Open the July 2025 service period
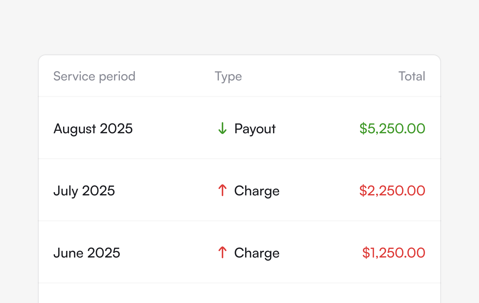479x303 pixels. click(84, 191)
